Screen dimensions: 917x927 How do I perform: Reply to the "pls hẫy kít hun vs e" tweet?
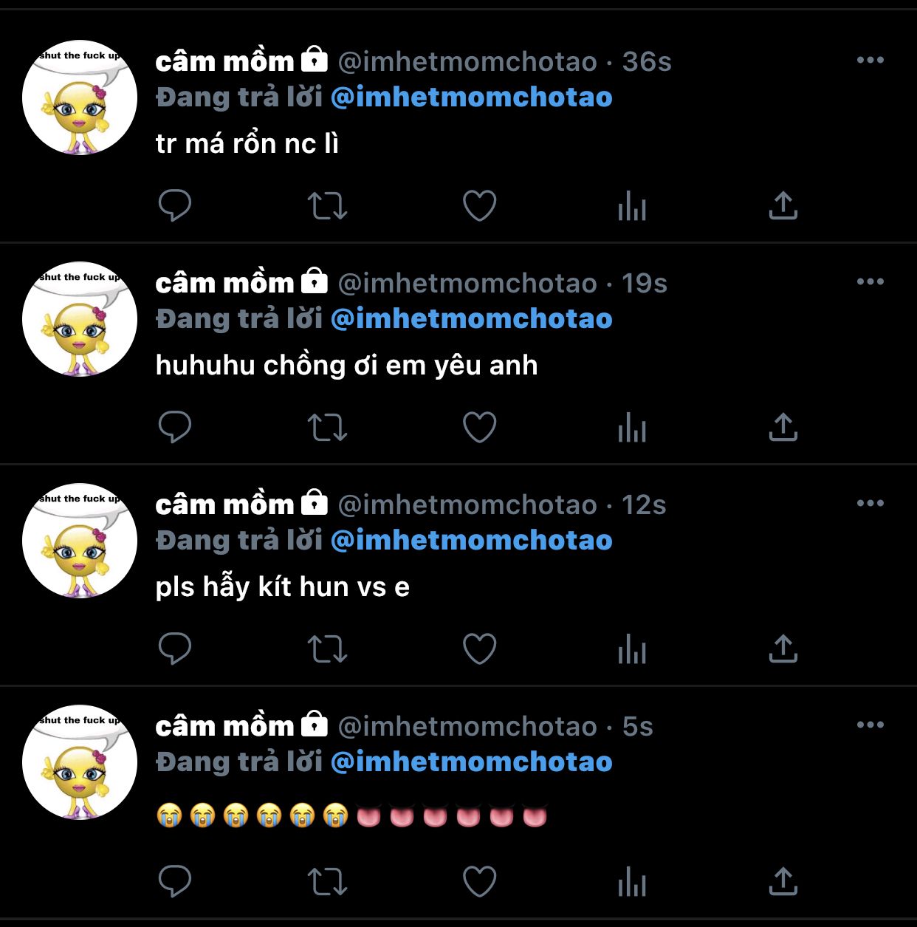click(x=175, y=649)
